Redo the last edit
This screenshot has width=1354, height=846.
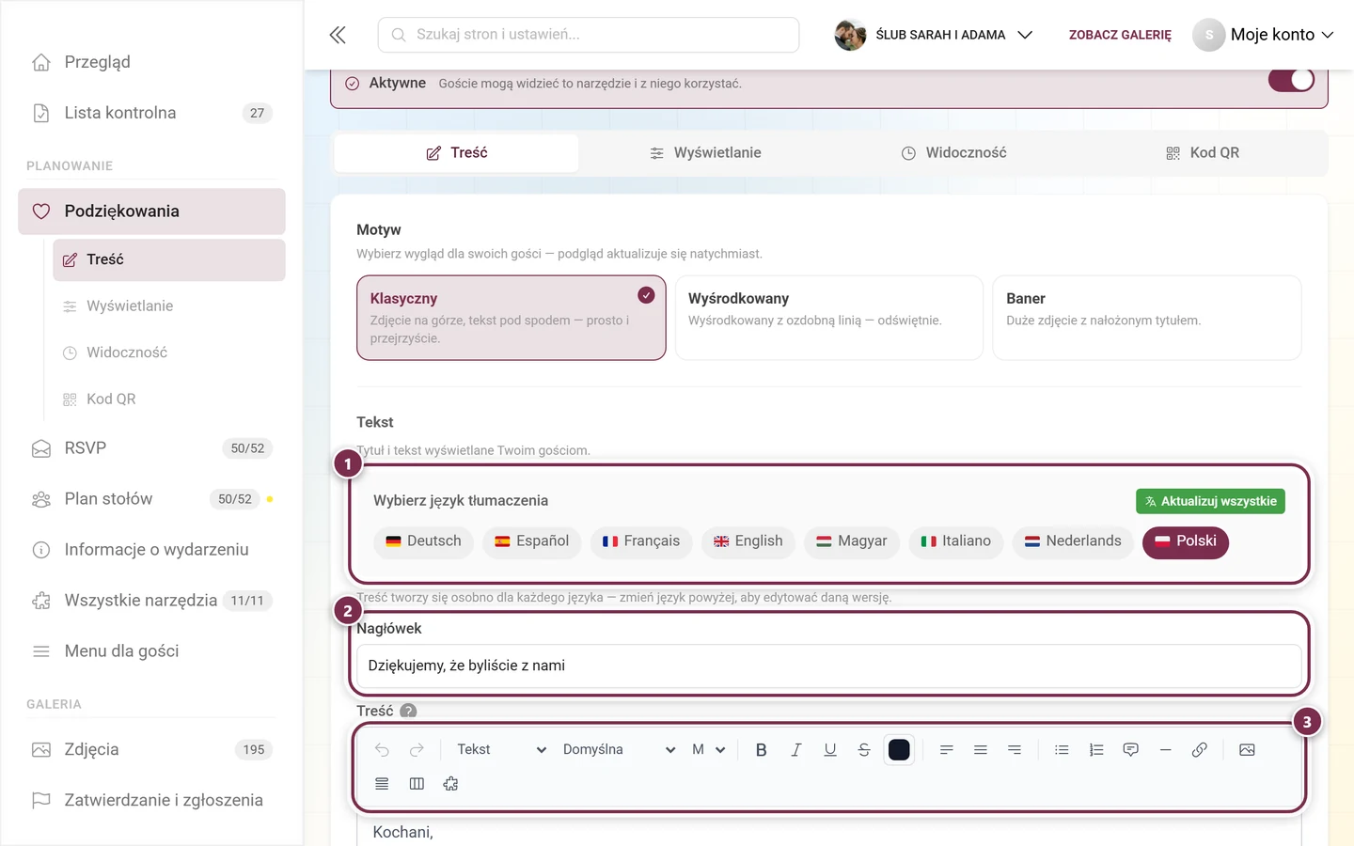point(417,749)
